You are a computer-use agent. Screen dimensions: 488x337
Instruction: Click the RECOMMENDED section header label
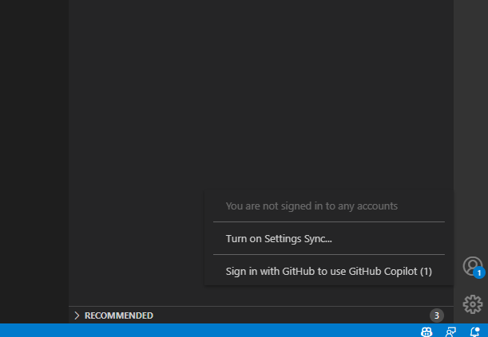(x=118, y=315)
